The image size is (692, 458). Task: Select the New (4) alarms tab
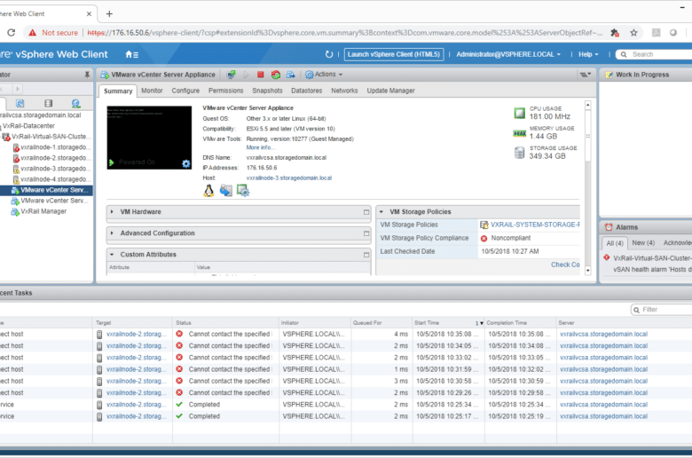point(643,243)
